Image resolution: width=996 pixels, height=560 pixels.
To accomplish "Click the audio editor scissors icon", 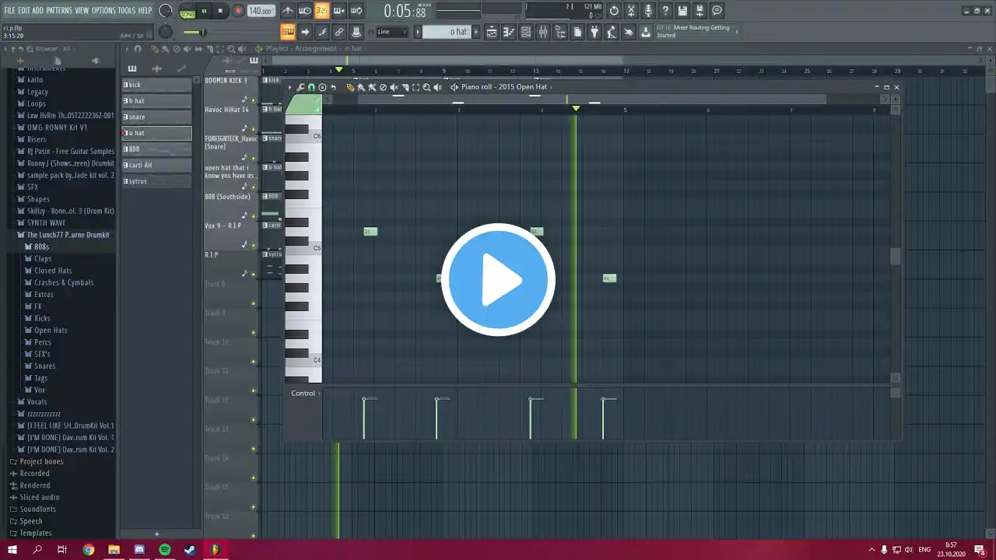I will click(x=631, y=11).
